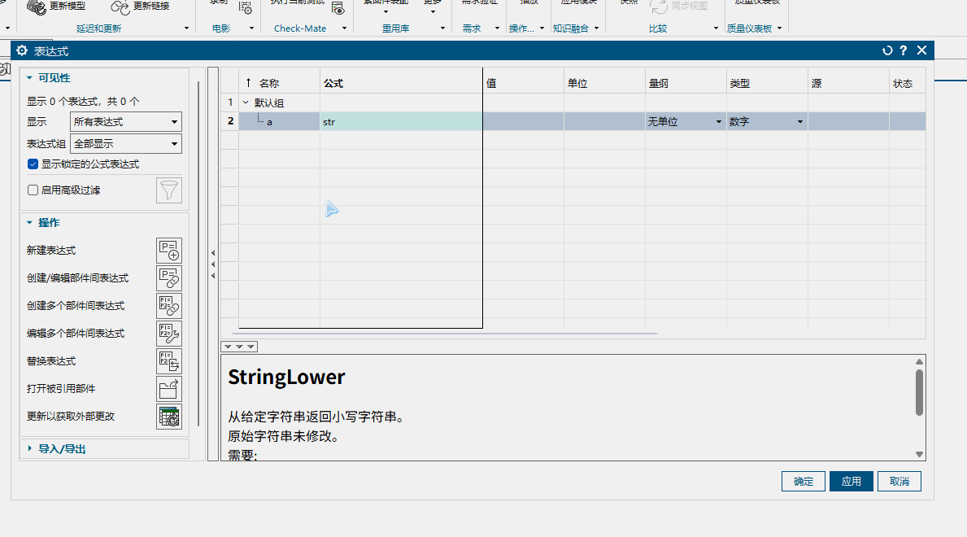Open help with the question mark icon

coord(904,50)
